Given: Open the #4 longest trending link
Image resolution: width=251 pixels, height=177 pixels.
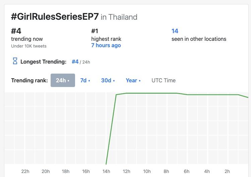Looking at the screenshot, I should click(x=75, y=62).
